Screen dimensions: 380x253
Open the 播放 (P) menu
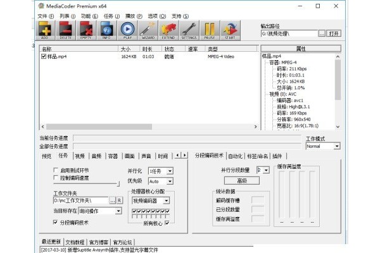pos(134,16)
